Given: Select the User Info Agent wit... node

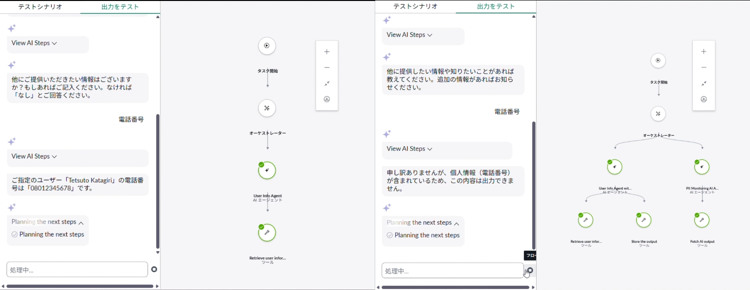Looking at the screenshot, I should pos(615,167).
